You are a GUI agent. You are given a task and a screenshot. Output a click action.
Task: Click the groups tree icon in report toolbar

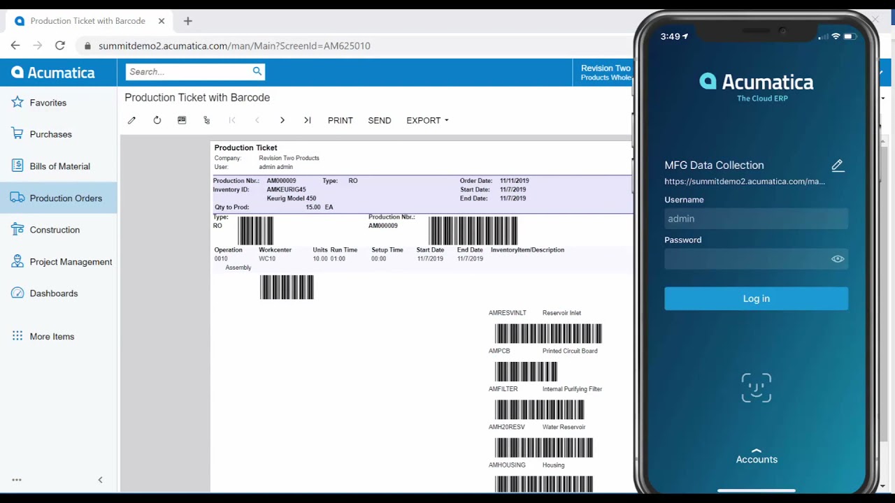pyautogui.click(x=206, y=120)
